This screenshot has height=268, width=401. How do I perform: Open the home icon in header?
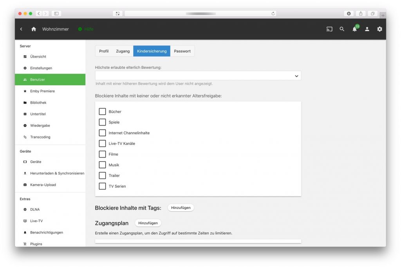tap(34, 29)
